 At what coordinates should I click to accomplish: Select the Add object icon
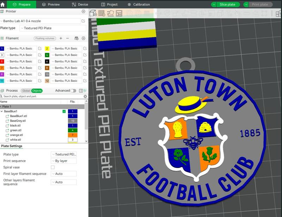[x=93, y=13]
